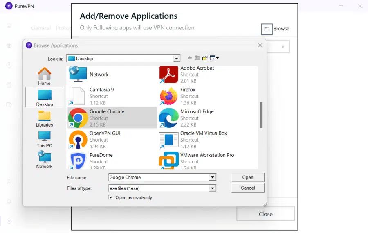
Task: Click the 'OpenVPN GUI' file name text
Action: [105, 133]
